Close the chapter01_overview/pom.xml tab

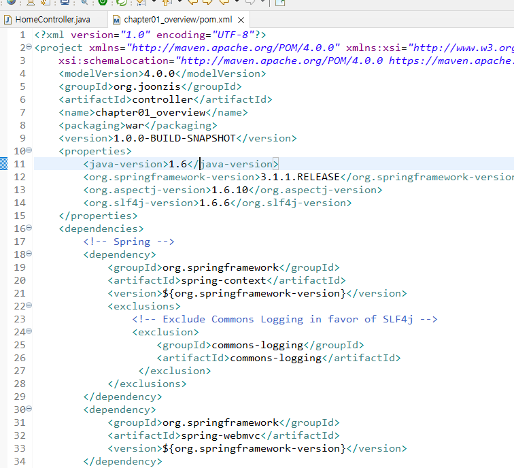(241, 20)
